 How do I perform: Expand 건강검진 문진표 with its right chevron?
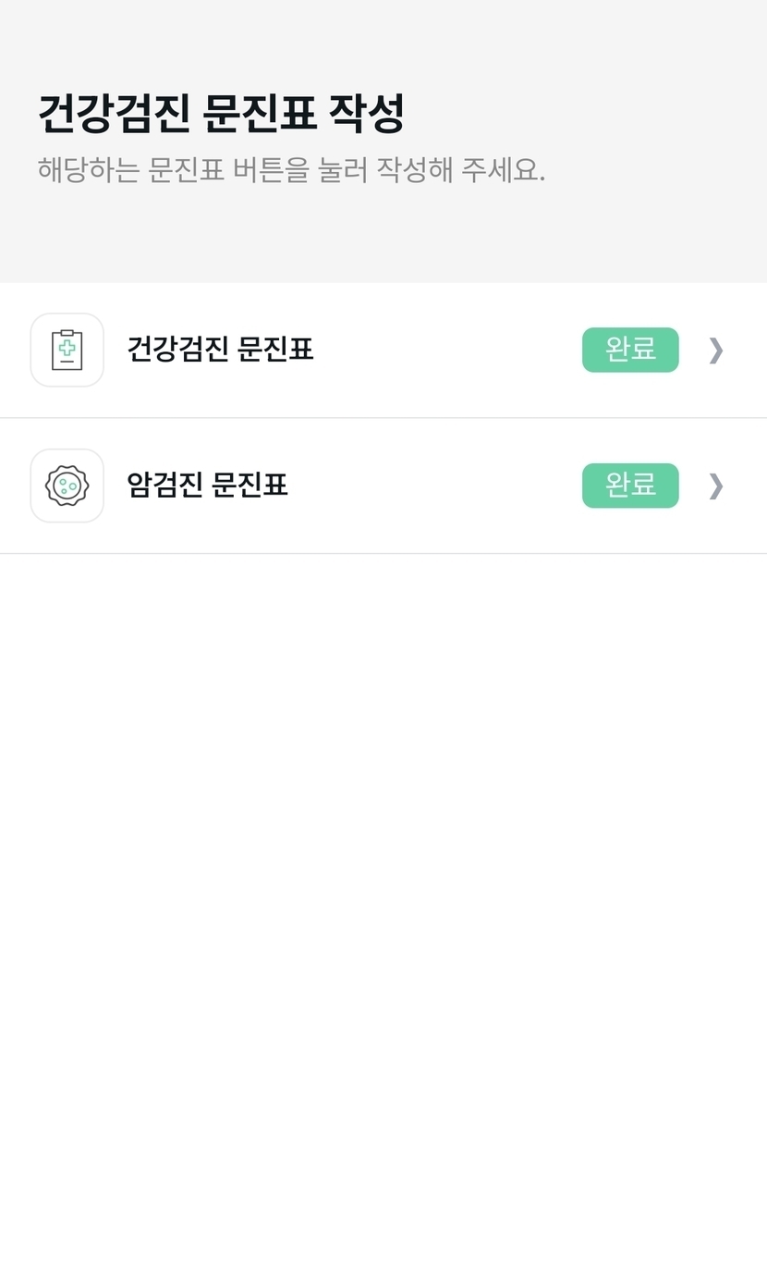click(715, 350)
